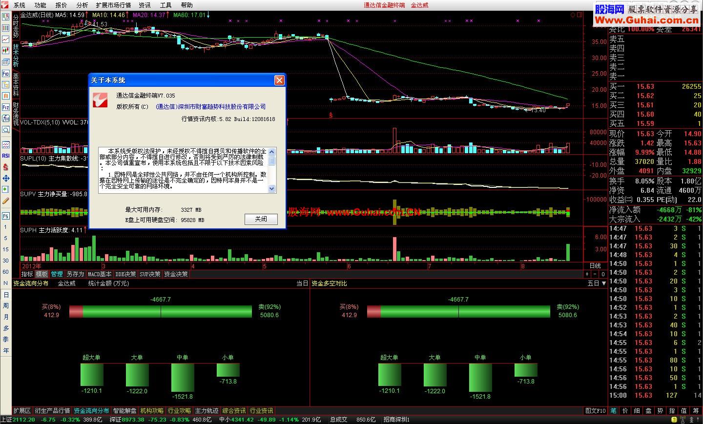Click the F5 switch icon in left sidebar
Viewport: 703px width, 424px height.
pos(6,216)
